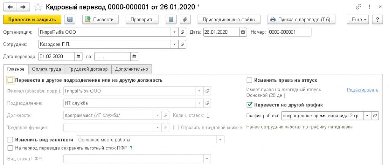
Task: Enable transfer to another department checkbox
Action: [x=10, y=80]
